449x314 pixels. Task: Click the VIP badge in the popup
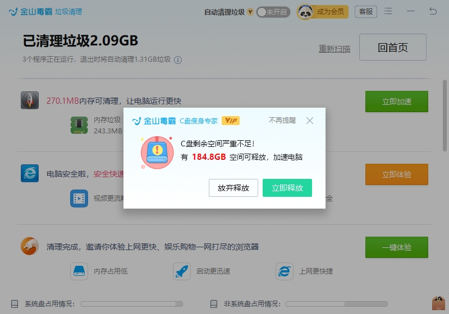tap(231, 121)
